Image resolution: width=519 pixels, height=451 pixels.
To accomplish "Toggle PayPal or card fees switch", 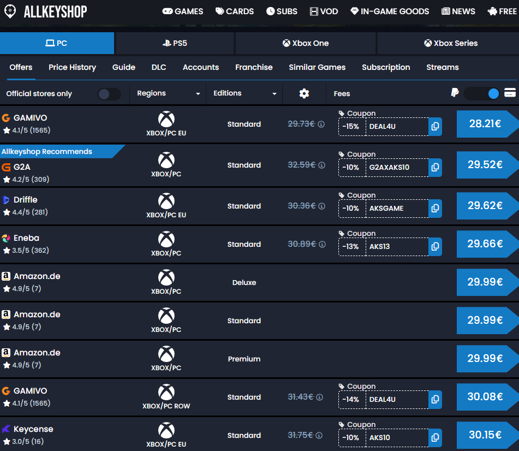I will point(482,93).
